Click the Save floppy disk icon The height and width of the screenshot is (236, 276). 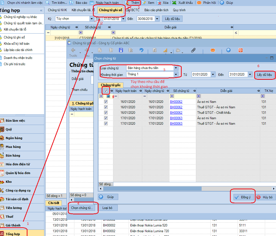[121, 50]
